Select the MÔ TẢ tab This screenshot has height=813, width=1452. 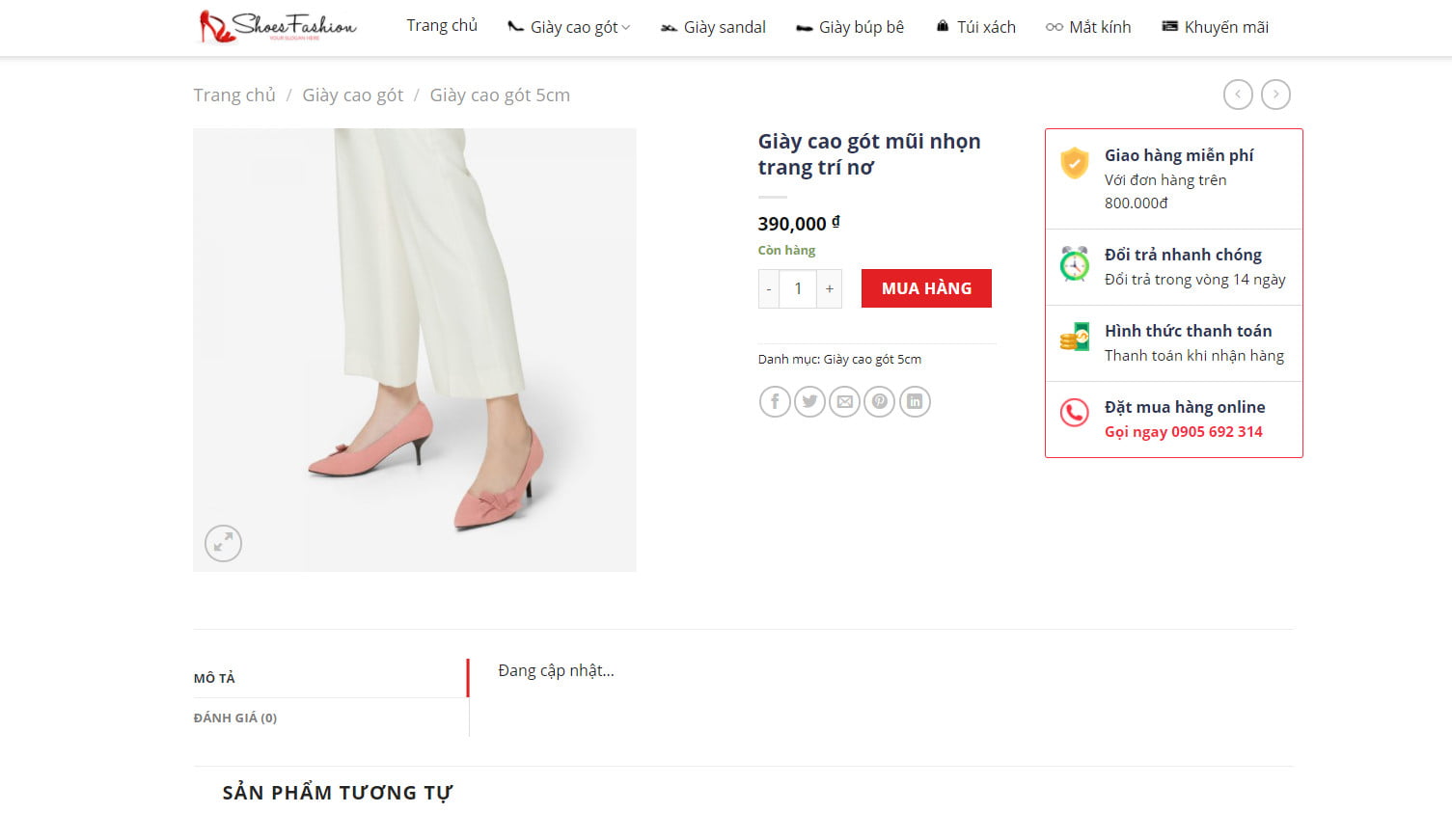click(x=214, y=678)
